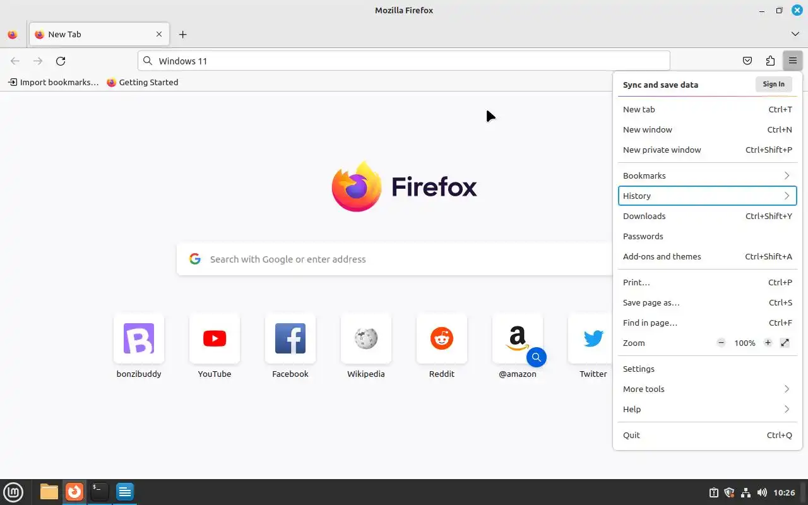808x505 pixels.
Task: Choose New private window
Action: [707, 150]
